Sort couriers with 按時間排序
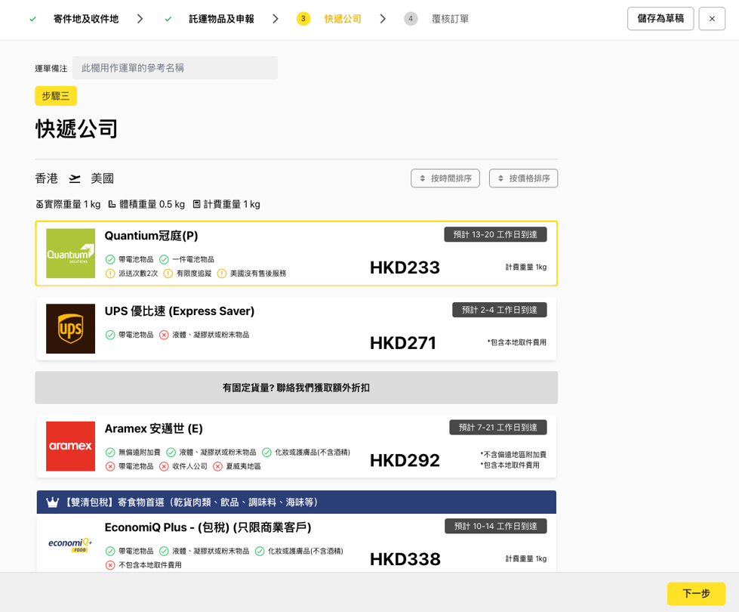This screenshot has width=739, height=612. coord(445,178)
